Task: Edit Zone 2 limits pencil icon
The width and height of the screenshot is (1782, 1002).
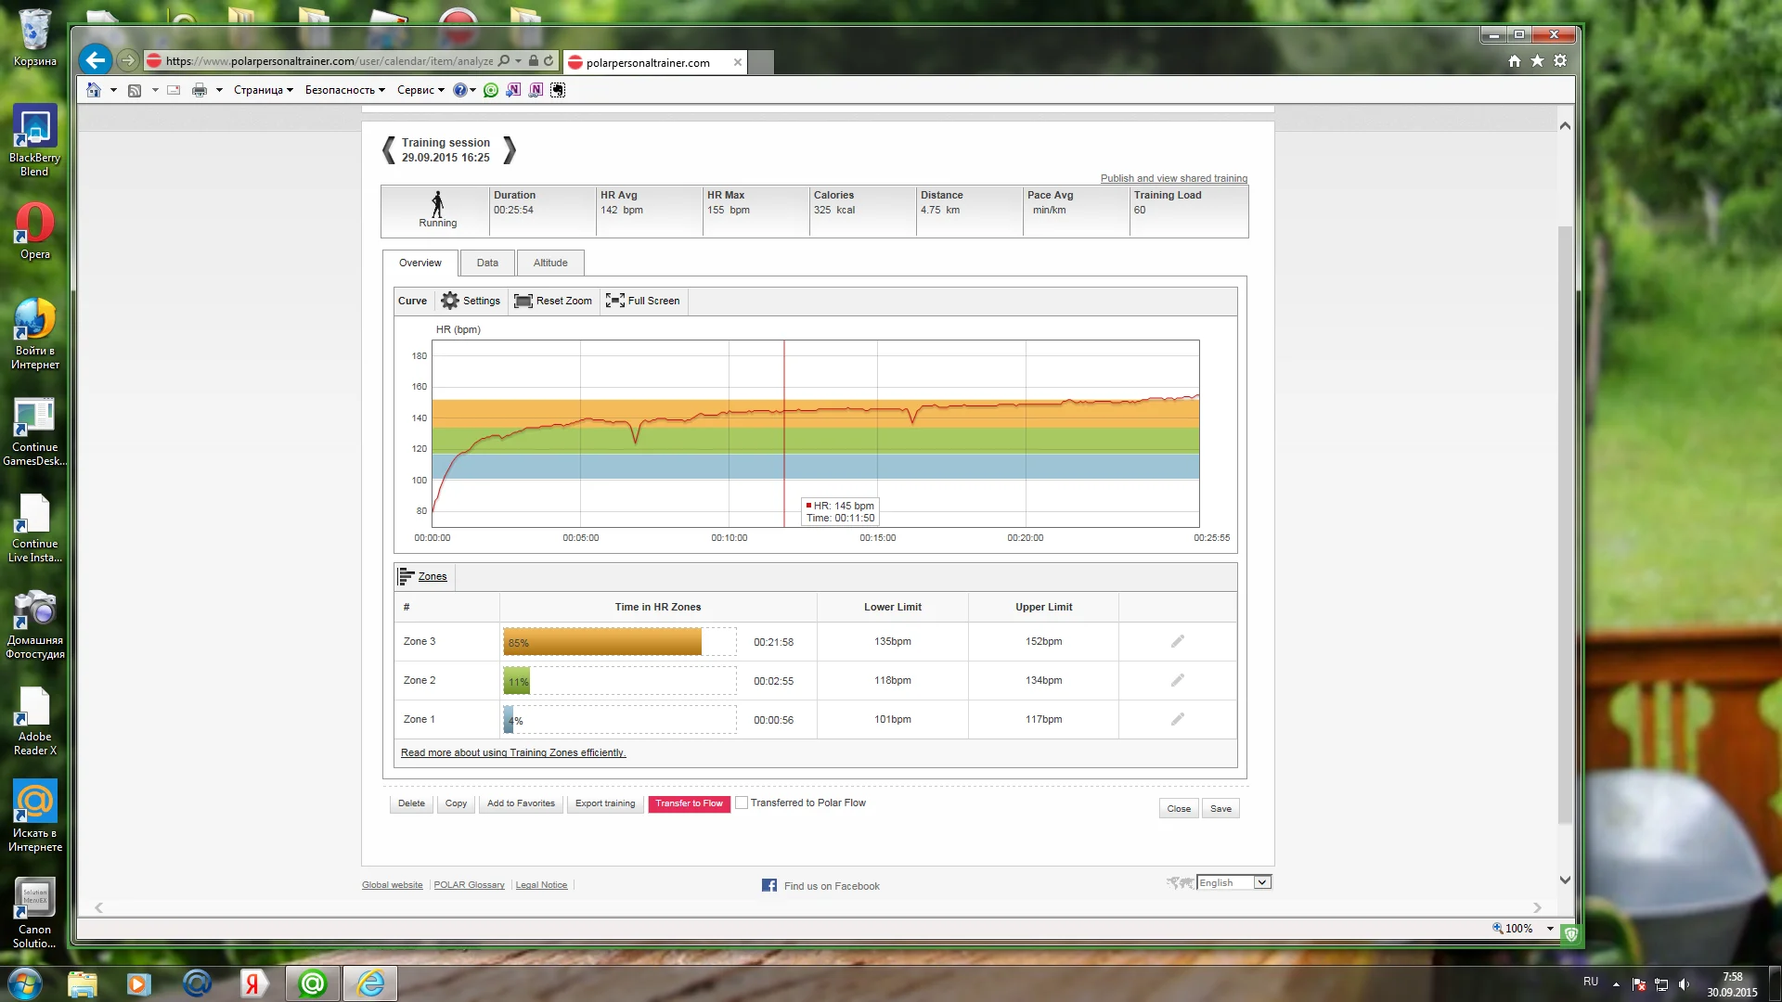Action: click(x=1177, y=680)
